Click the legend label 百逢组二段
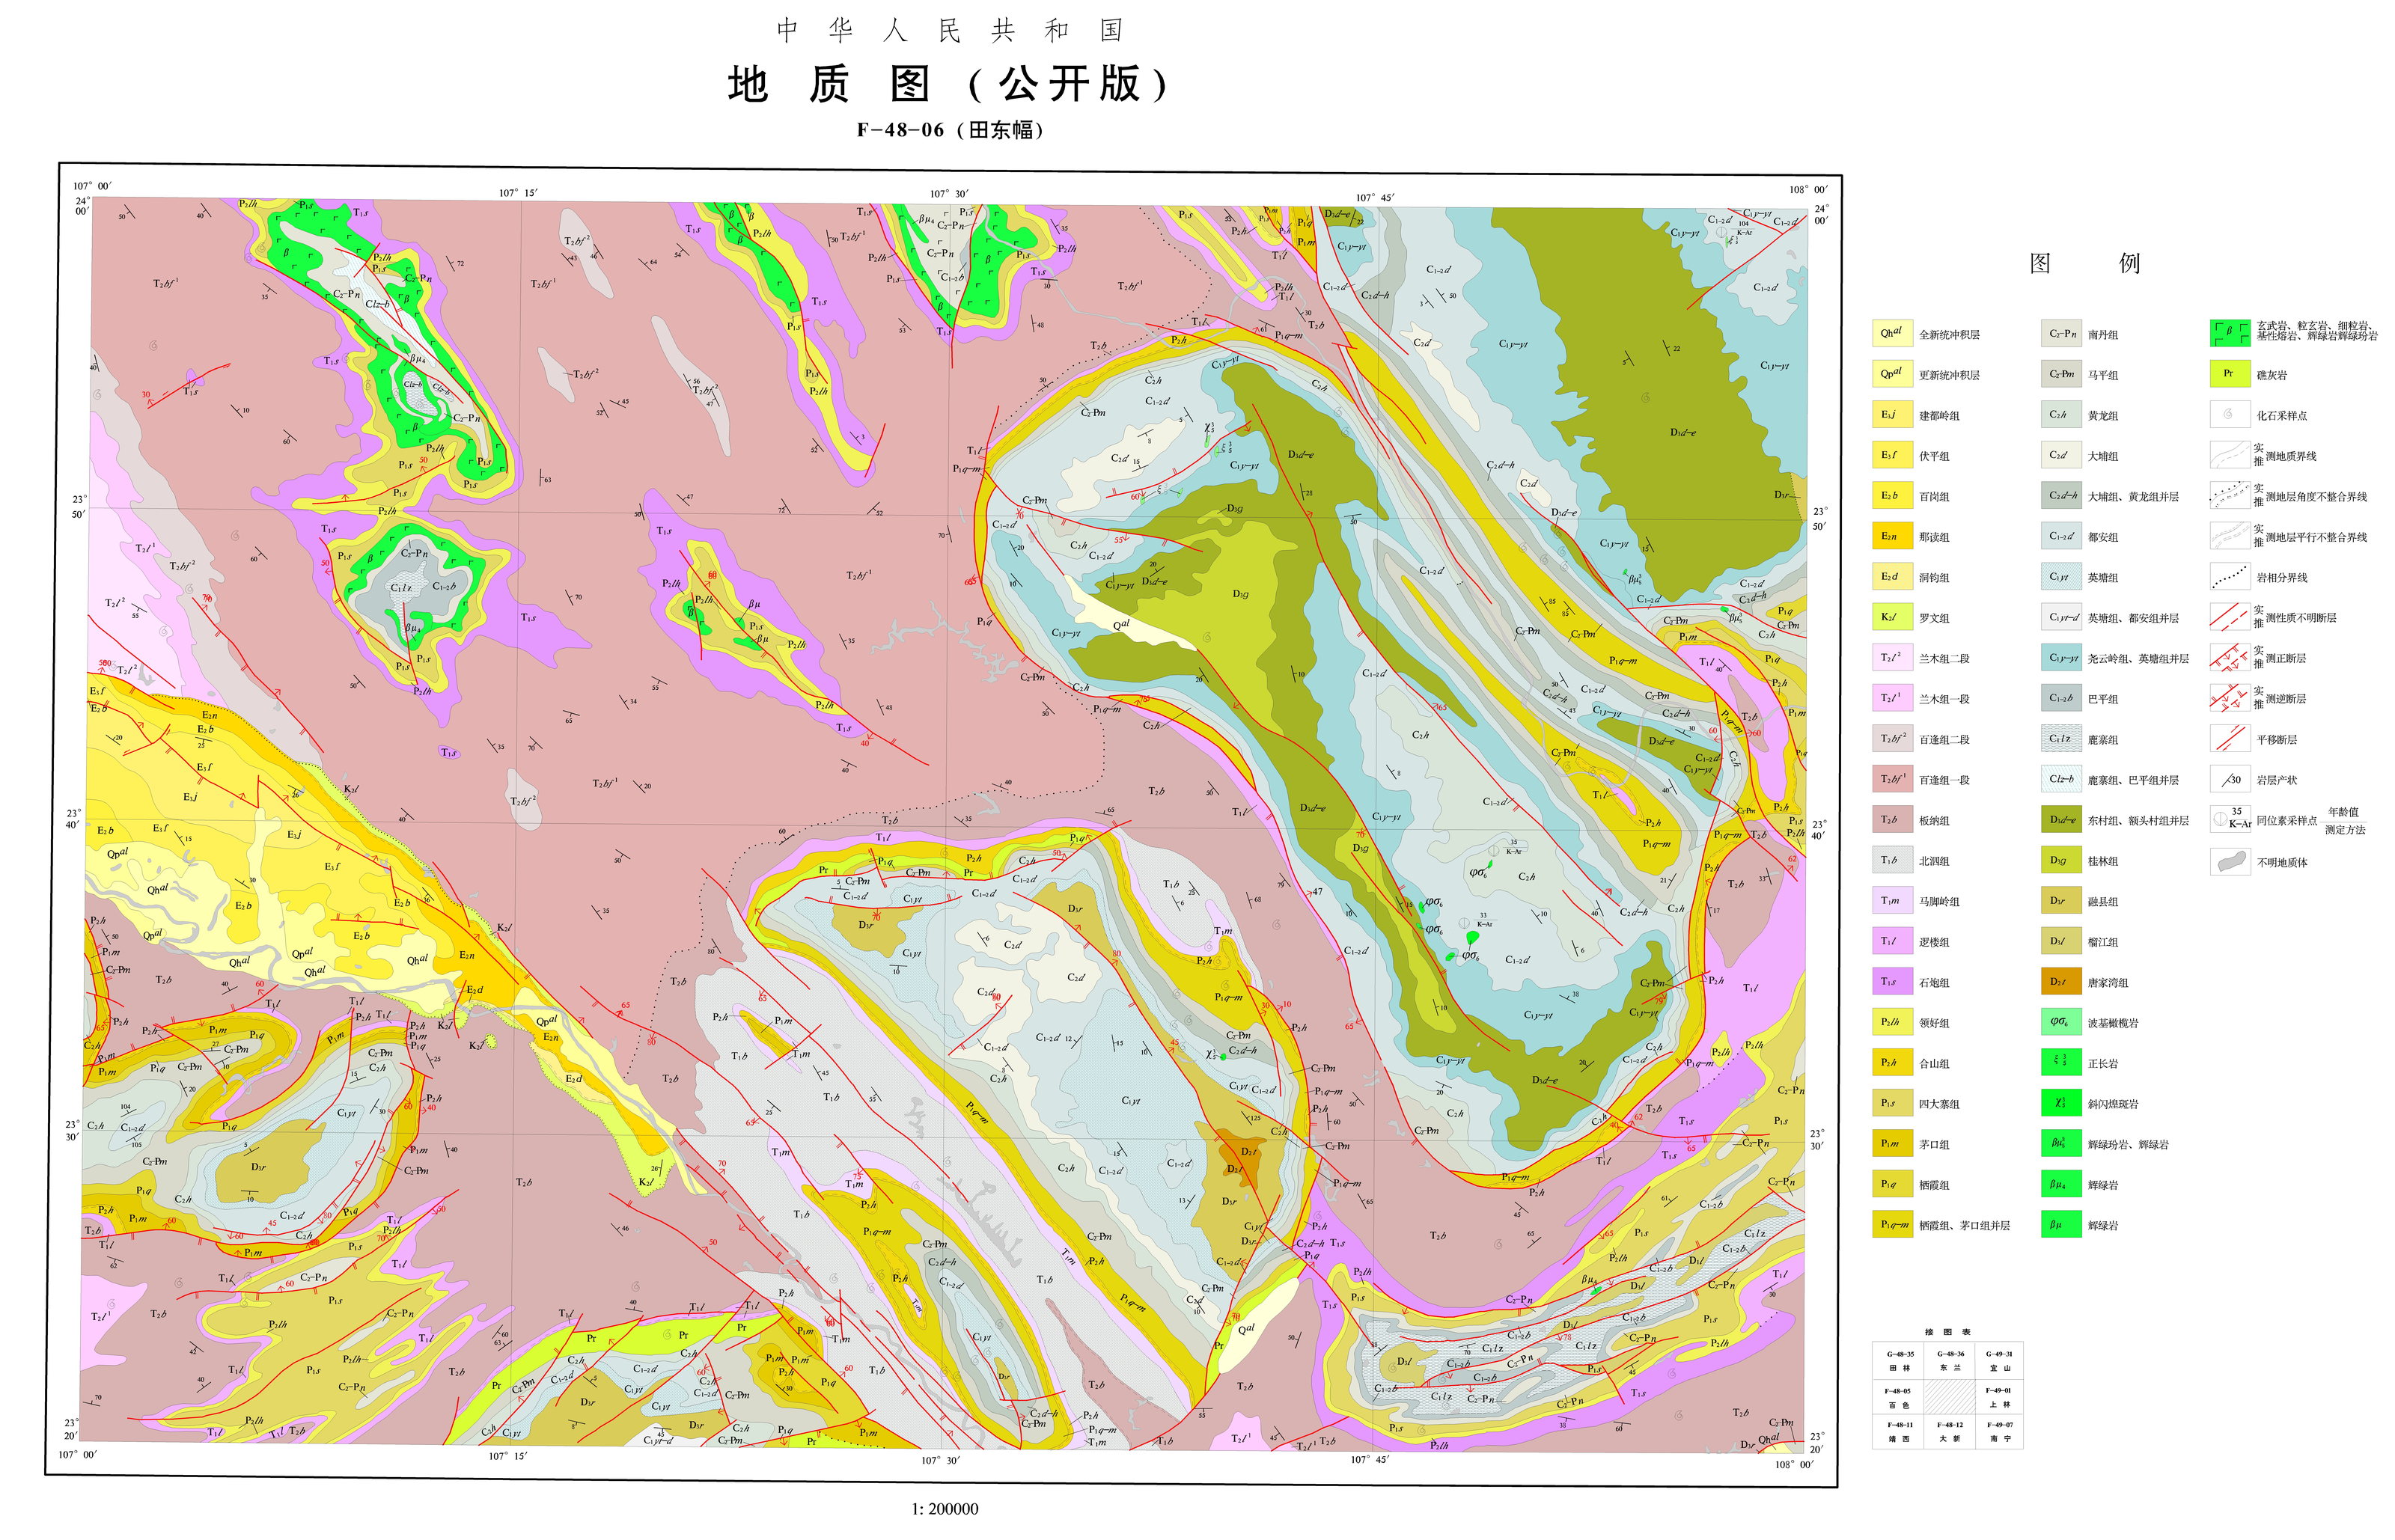Viewport: 2395px width, 1540px height. (1944, 739)
